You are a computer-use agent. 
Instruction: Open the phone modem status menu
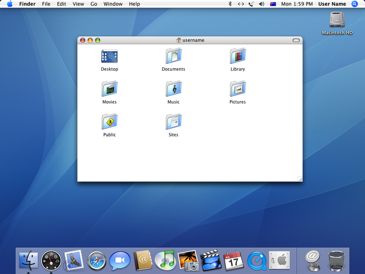click(x=251, y=4)
